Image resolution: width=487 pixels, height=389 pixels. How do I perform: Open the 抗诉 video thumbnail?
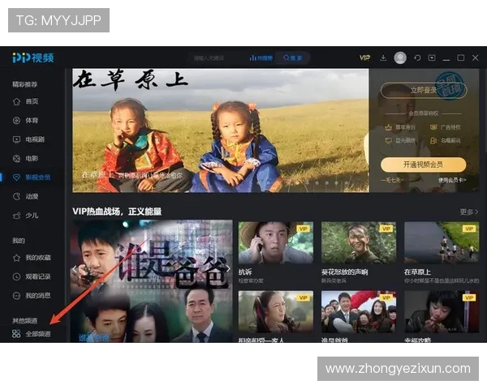(276, 242)
